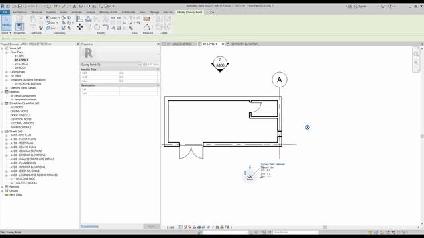The image size is (424, 238).
Task: Collapse the Identity Data section
Action: (158, 69)
